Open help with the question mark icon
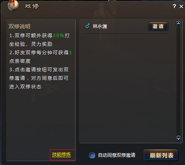This screenshot has width=185, height=165. [175, 6]
